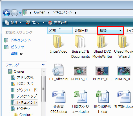133x116 pixels.
Task: Click the InterVideo folder name label
Action: (59, 52)
